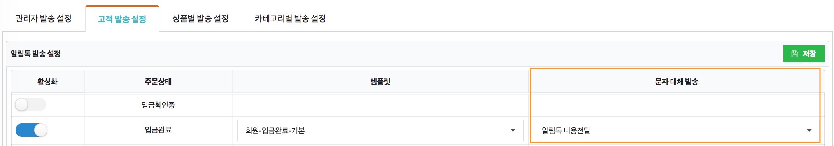Image resolution: width=834 pixels, height=146 pixels.
Task: Click the arrow of 문자 대체 발송 select
Action: coord(809,130)
